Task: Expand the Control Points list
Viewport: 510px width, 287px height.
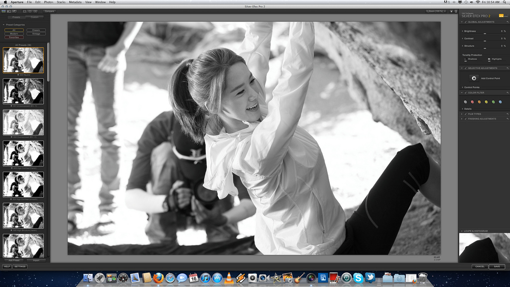Action: click(x=462, y=87)
